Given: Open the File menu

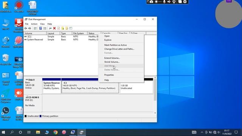Looking at the screenshot, I should (27, 24).
